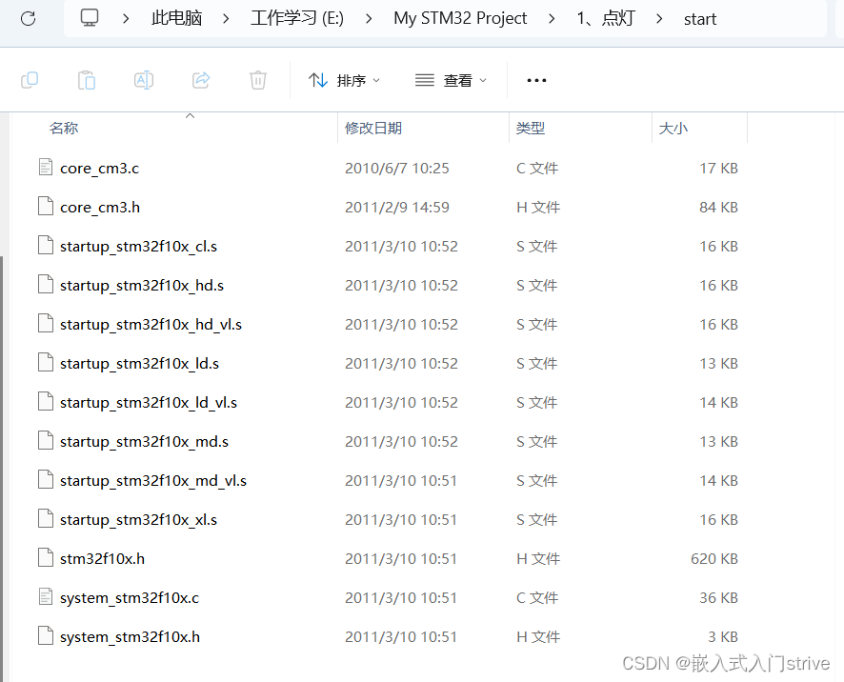
Task: Click the 84 KB size cell
Action: point(718,208)
